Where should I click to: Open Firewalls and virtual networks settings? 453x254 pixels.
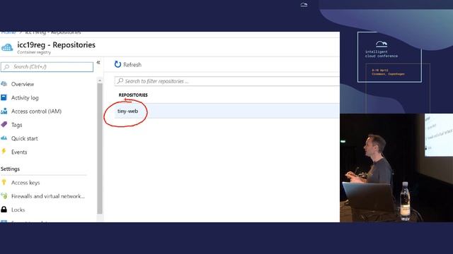click(x=48, y=196)
